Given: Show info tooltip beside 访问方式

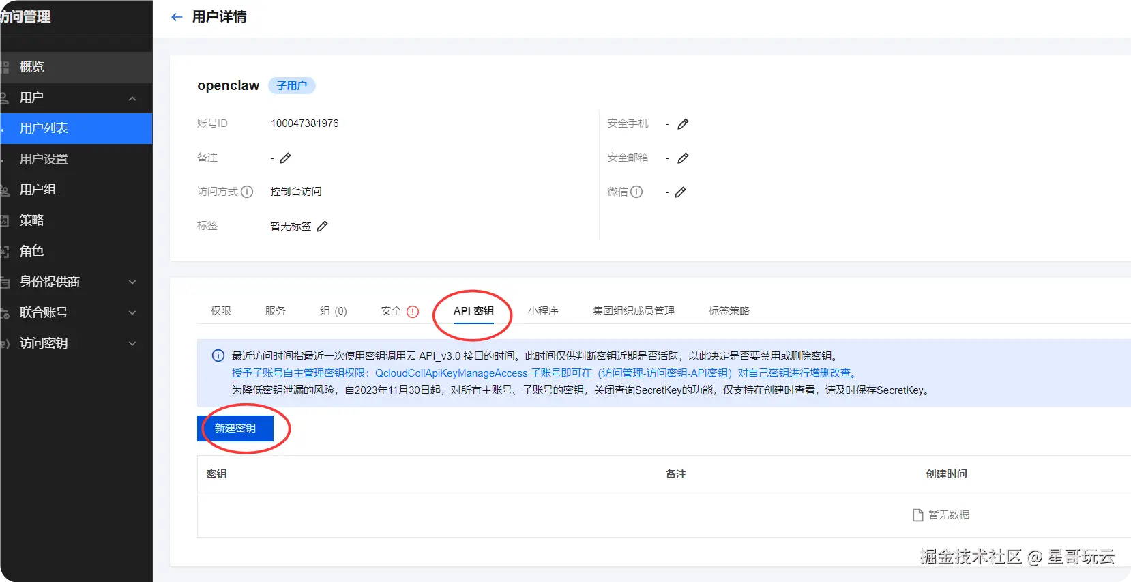Looking at the screenshot, I should 247,192.
